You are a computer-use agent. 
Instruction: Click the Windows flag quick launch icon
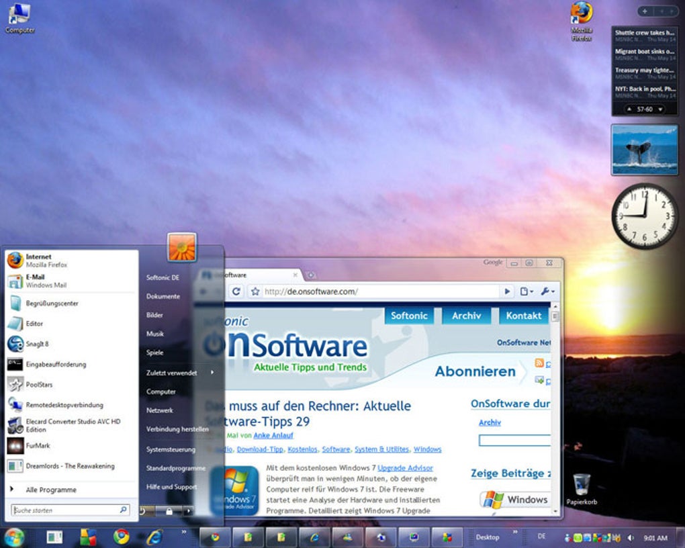click(88, 537)
